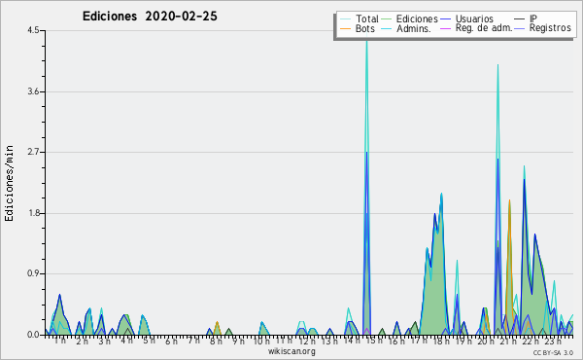The width and height of the screenshot is (583, 360).
Task: Click the '5 h' x-axis label
Action: pyautogui.click(x=149, y=341)
